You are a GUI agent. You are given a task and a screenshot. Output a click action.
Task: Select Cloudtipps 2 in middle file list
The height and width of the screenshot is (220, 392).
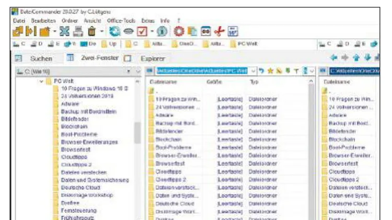[x=171, y=179]
